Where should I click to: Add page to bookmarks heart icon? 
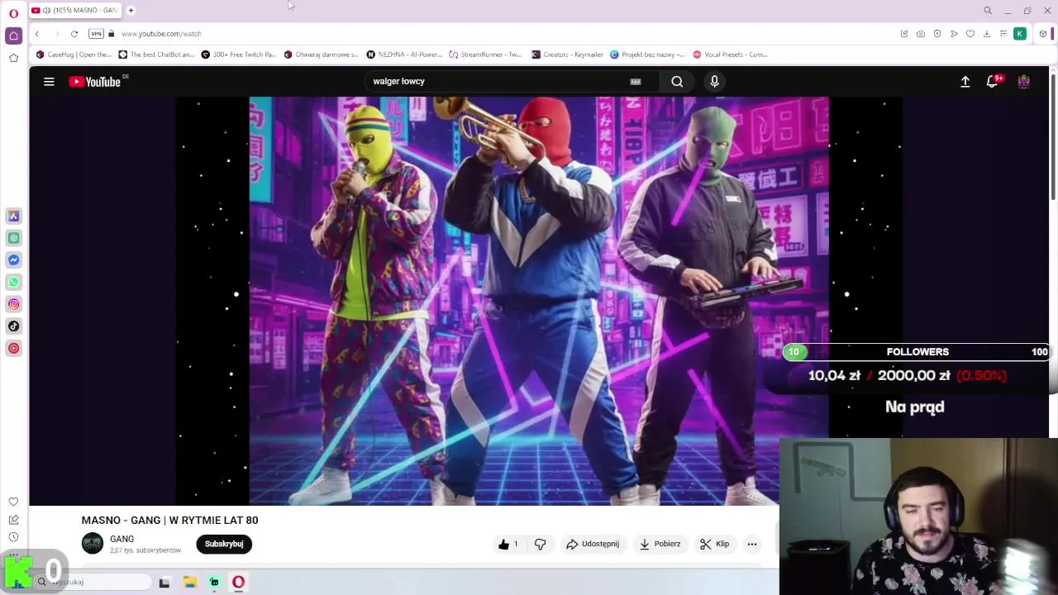(970, 34)
